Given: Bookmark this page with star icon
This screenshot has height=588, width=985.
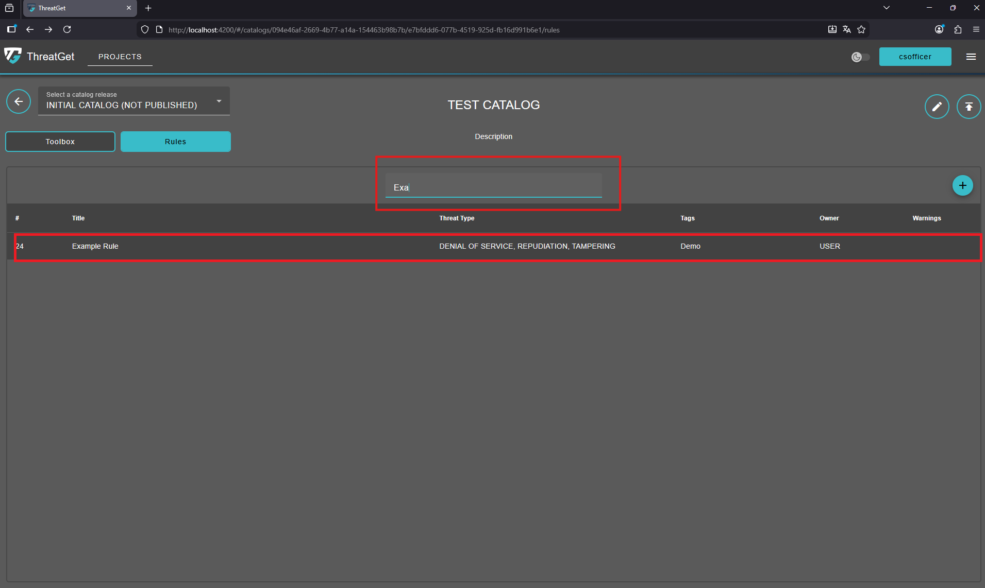Looking at the screenshot, I should (861, 29).
